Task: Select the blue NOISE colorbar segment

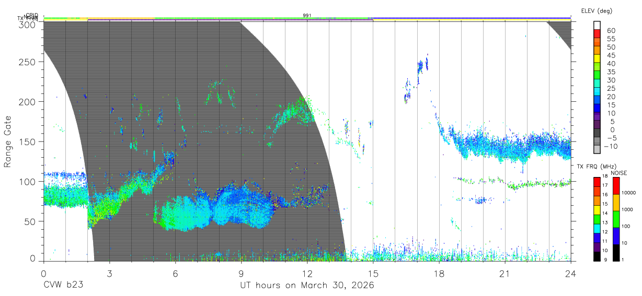Action: (x=616, y=235)
